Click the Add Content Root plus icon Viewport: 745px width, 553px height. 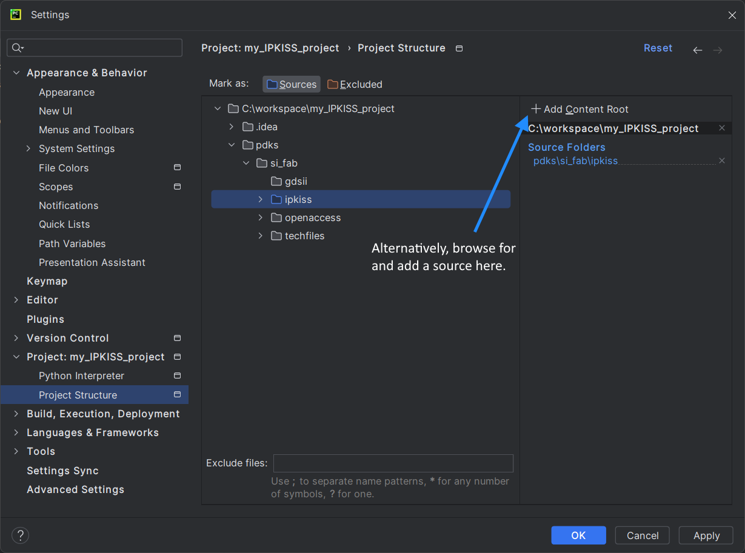(x=535, y=109)
